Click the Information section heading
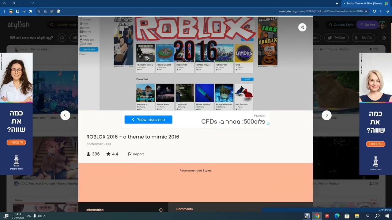Screen dimensions: 392x220 pyautogui.click(x=95, y=210)
